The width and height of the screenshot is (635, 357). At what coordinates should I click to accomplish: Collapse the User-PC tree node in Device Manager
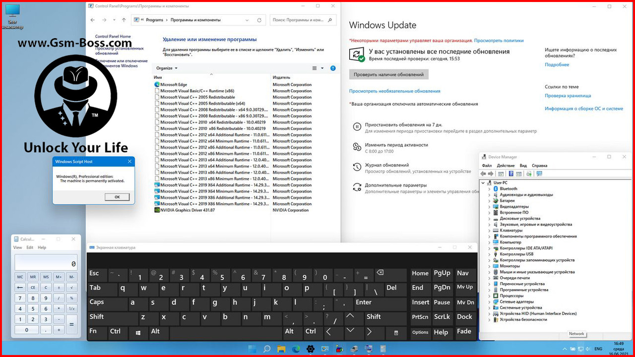tap(483, 182)
